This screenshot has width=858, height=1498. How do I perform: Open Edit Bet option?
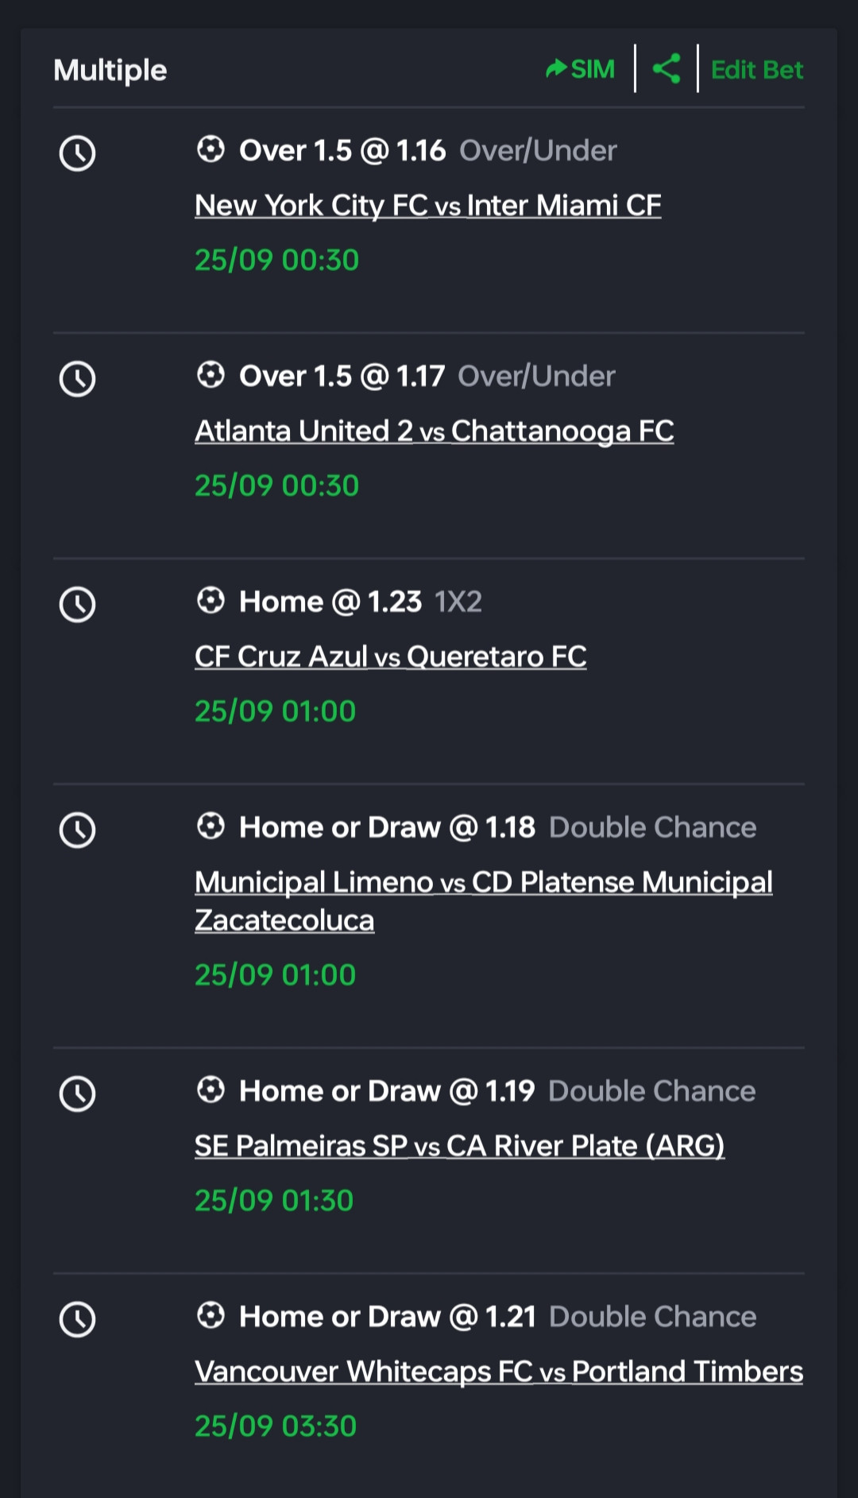point(756,70)
